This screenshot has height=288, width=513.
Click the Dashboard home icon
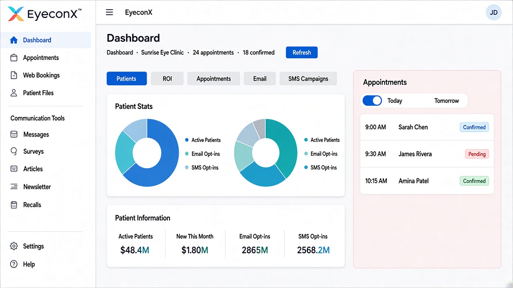(14, 40)
